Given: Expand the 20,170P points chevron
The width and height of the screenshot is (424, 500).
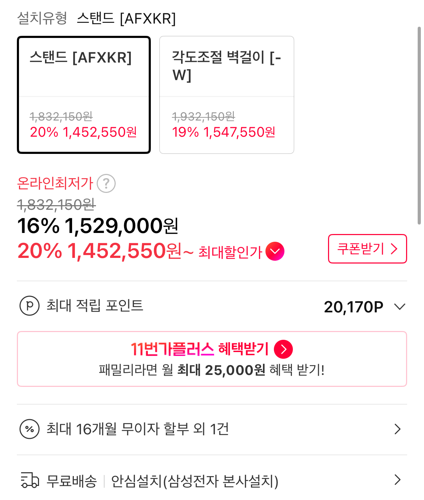Looking at the screenshot, I should [x=400, y=307].
